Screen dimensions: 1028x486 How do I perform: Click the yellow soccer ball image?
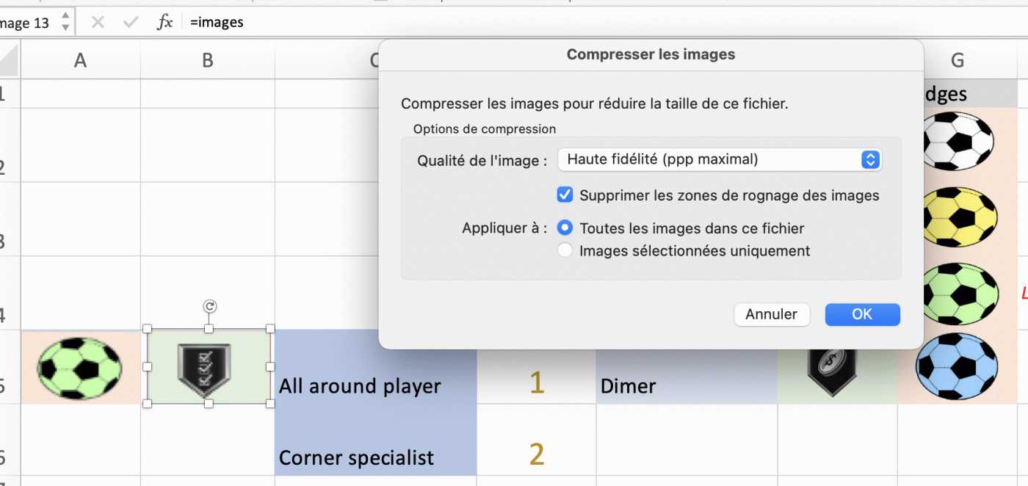click(958, 217)
